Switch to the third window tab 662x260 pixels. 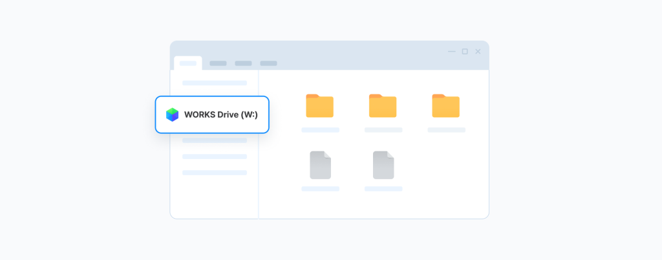pyautogui.click(x=243, y=63)
